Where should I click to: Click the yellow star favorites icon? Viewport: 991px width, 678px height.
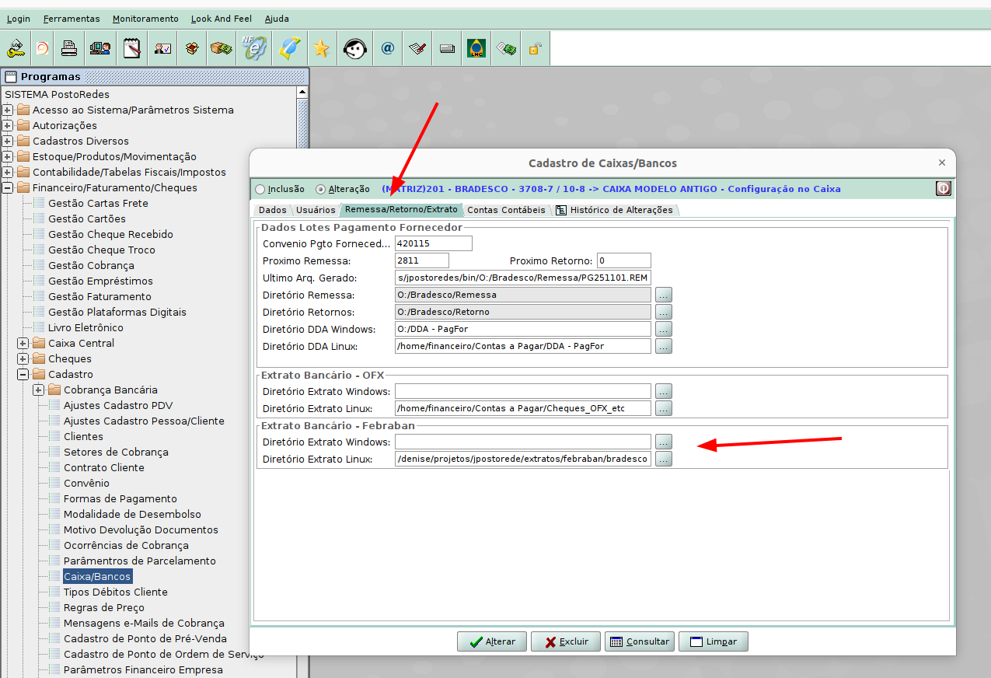tap(321, 49)
